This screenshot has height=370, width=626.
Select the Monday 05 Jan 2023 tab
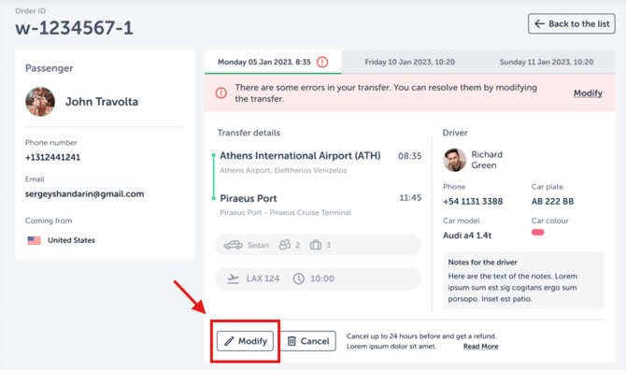pyautogui.click(x=273, y=62)
